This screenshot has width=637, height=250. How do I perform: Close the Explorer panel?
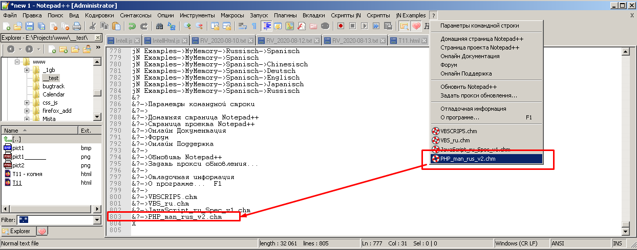(x=98, y=38)
